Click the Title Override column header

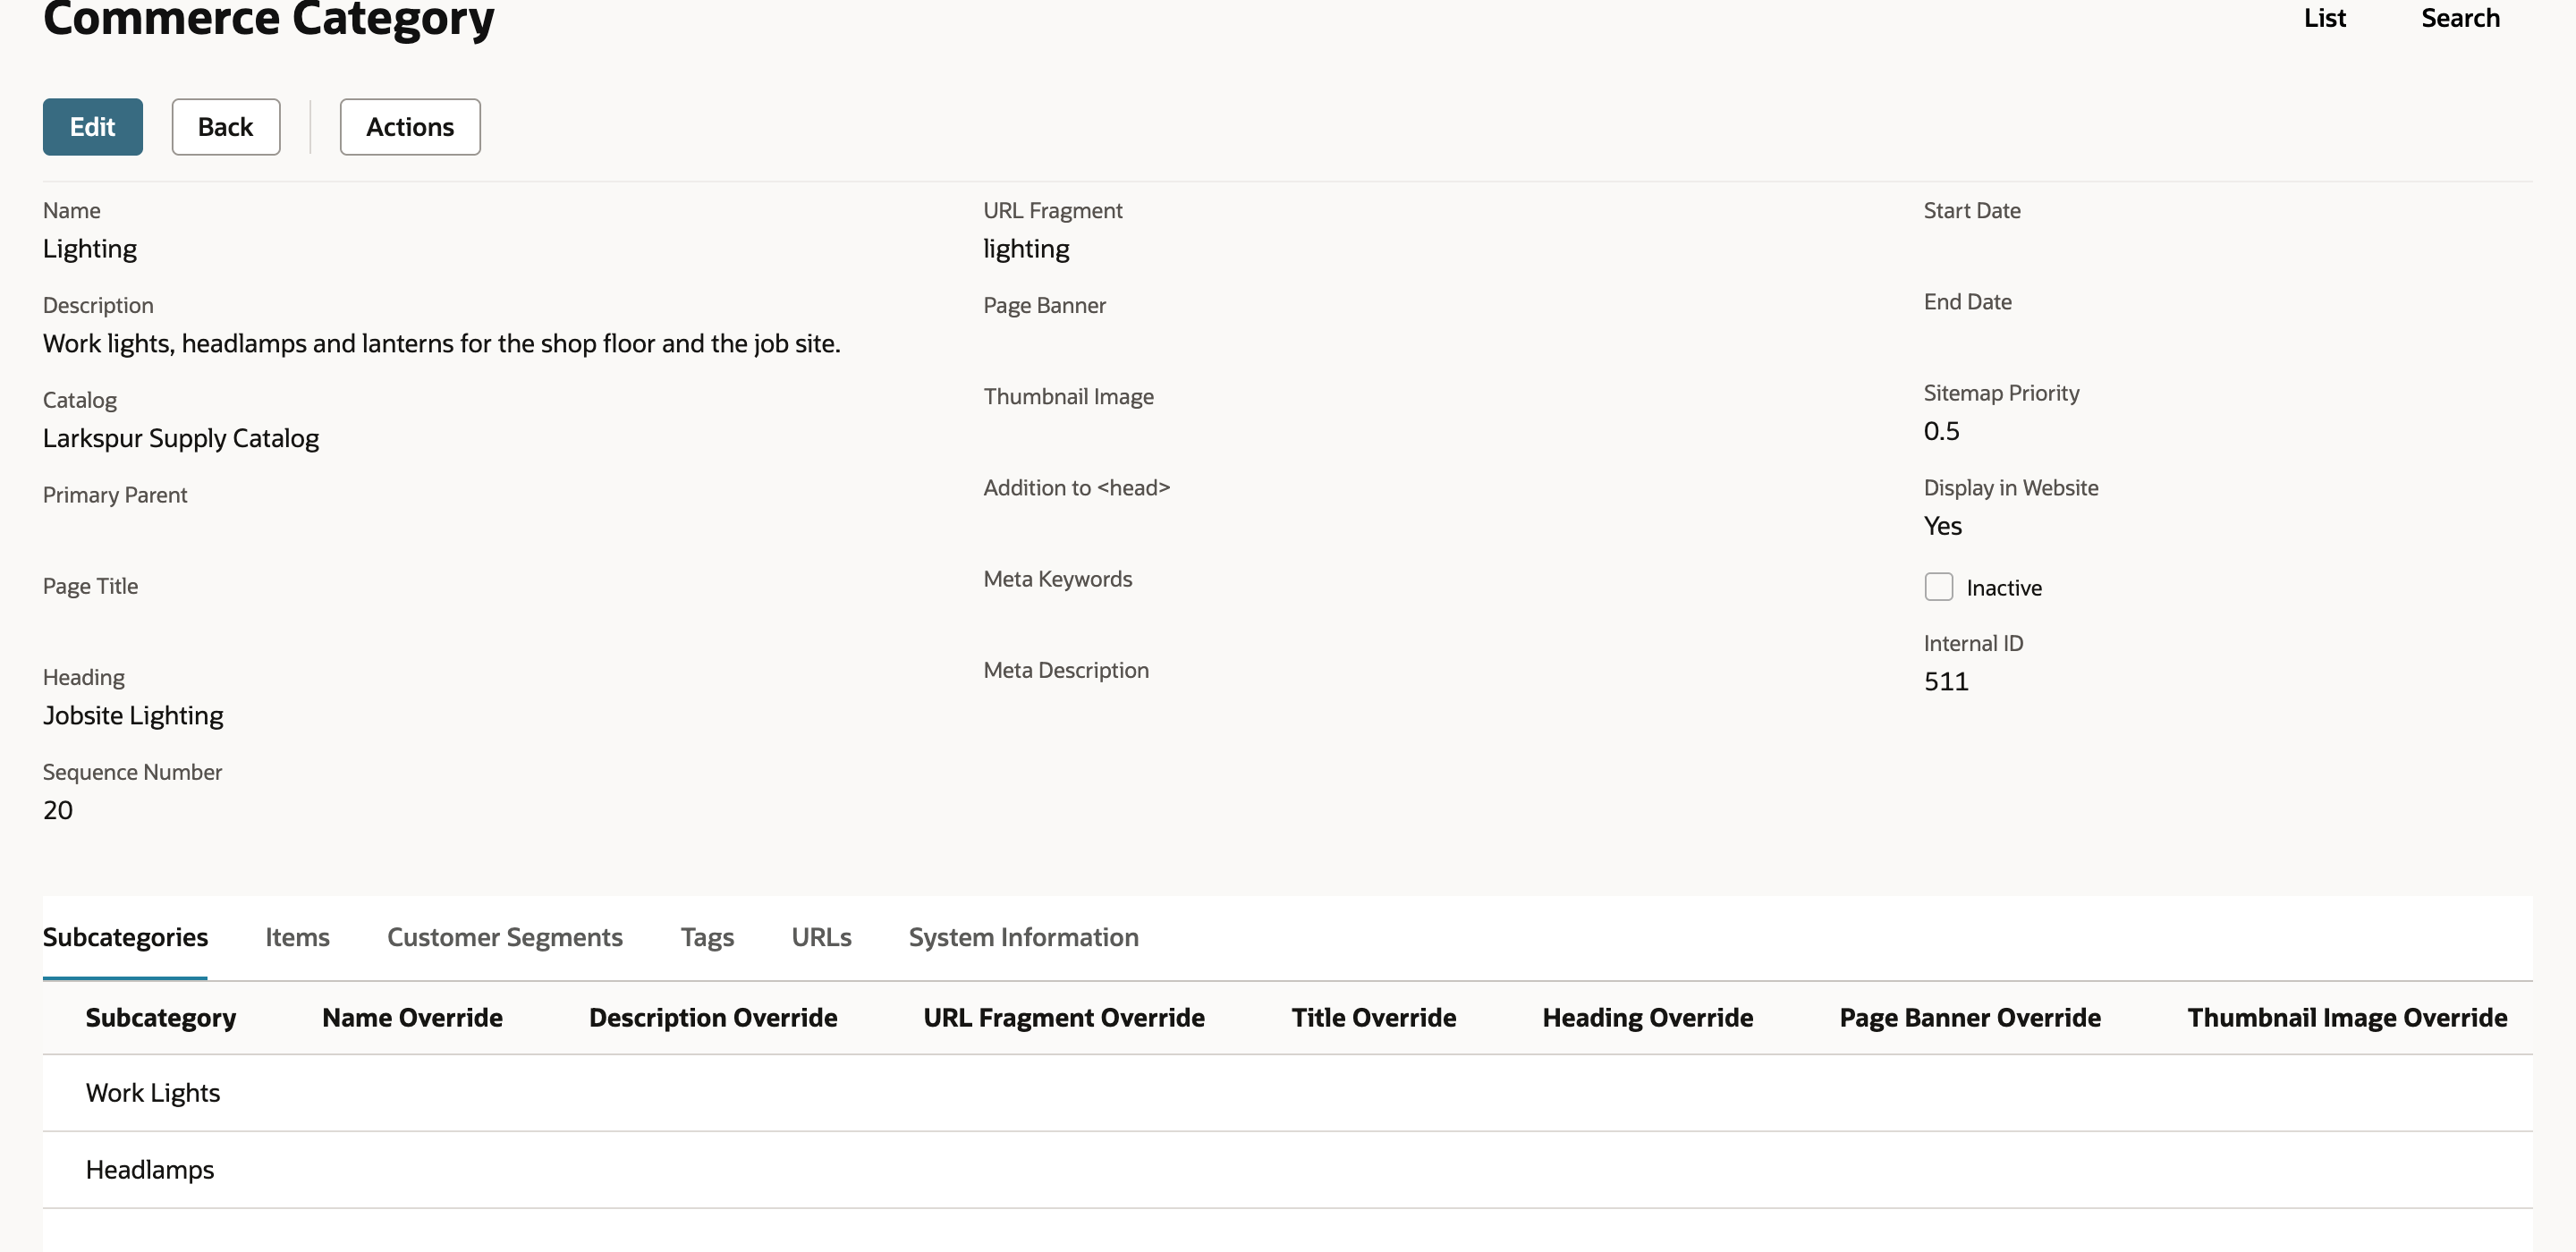point(1373,1018)
